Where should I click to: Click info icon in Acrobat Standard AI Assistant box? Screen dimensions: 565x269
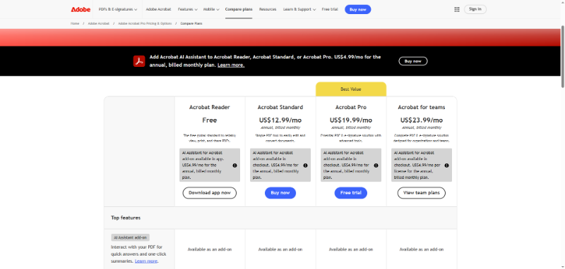click(305, 165)
